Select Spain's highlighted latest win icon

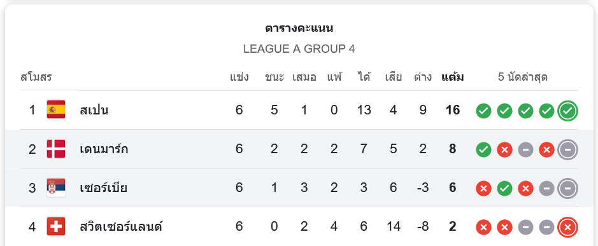point(567,111)
